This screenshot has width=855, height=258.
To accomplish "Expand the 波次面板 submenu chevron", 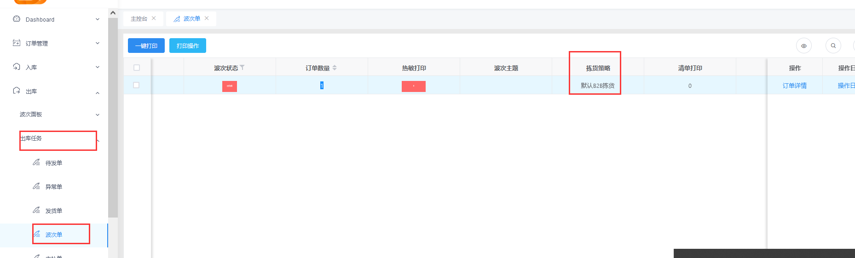I will click(x=98, y=115).
